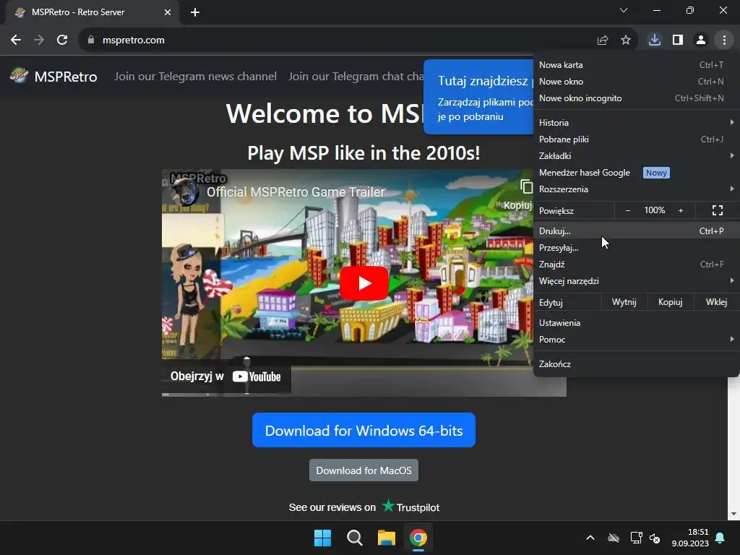Enter fullscreen using the zoom row fullscreen icon
This screenshot has width=740, height=555.
(x=718, y=210)
